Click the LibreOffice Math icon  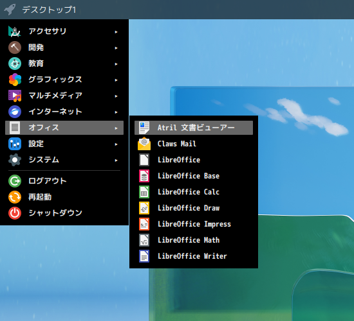click(x=144, y=240)
